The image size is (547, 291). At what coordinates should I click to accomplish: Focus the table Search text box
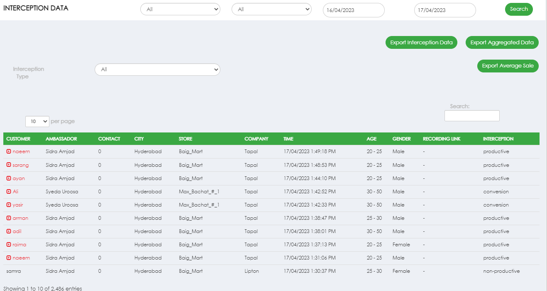pos(472,116)
